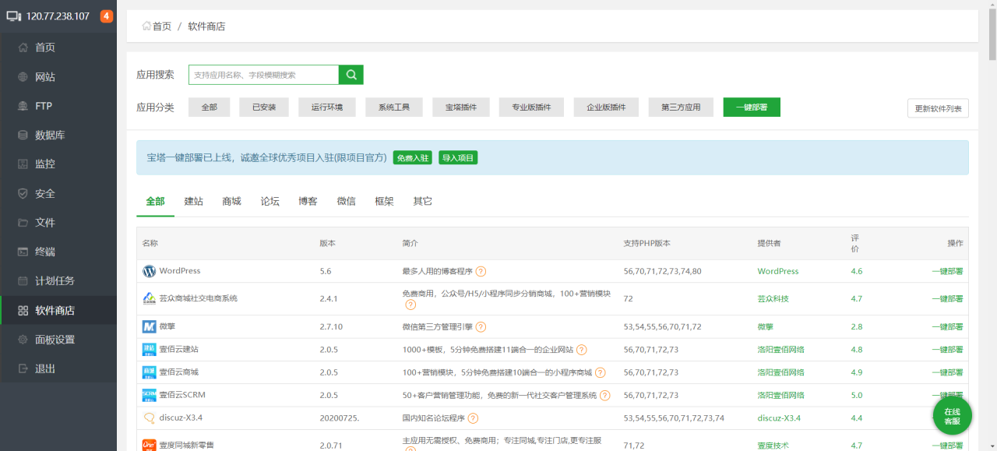Screen dimensions: 997x451
Task: Click 一键部署 link for WordPress row
Action: [x=947, y=272]
